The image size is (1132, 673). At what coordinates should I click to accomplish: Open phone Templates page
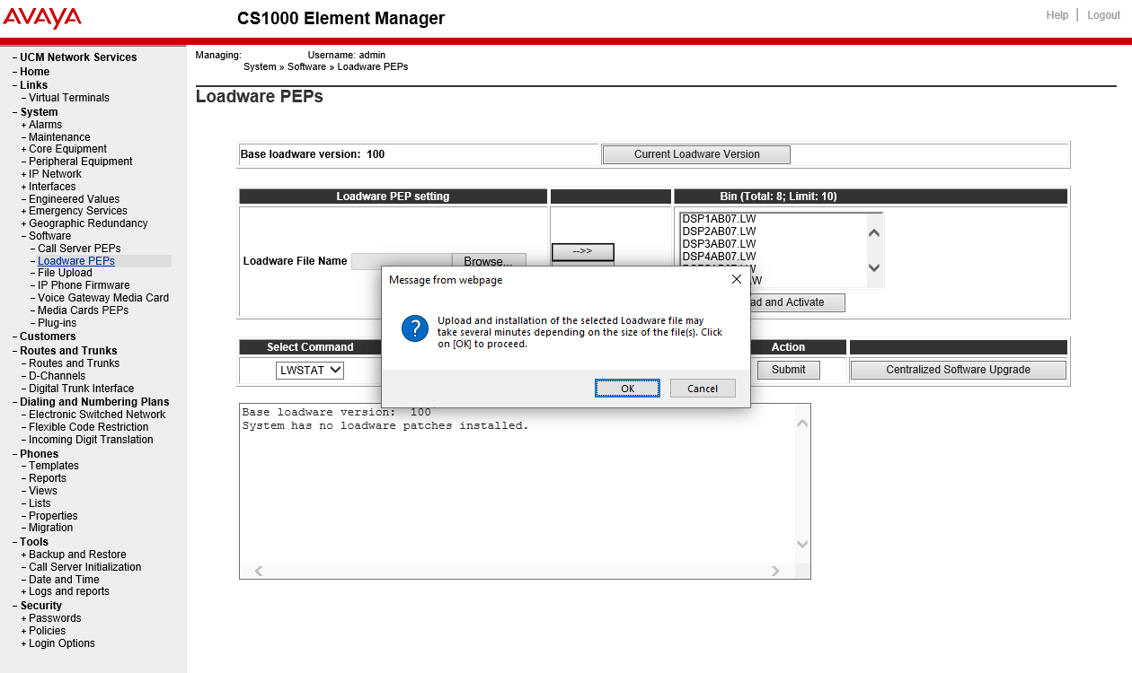(x=54, y=466)
